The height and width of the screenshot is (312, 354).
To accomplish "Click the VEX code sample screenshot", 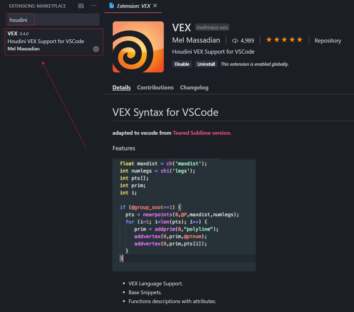I will point(184,215).
